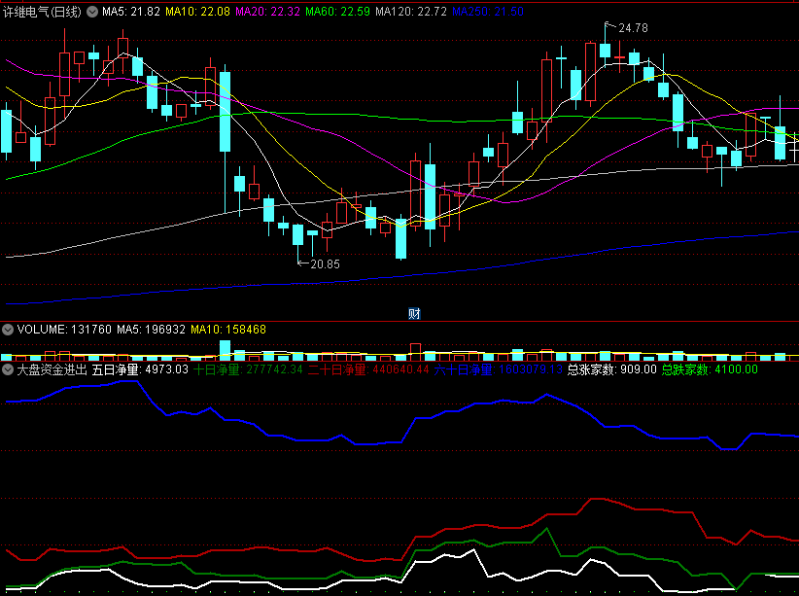Click the 总涨家数: 909.00 value
This screenshot has width=799, height=596.
point(612,369)
